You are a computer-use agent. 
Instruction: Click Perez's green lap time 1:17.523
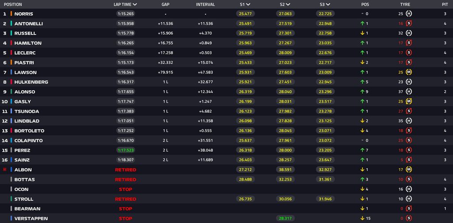pos(126,150)
